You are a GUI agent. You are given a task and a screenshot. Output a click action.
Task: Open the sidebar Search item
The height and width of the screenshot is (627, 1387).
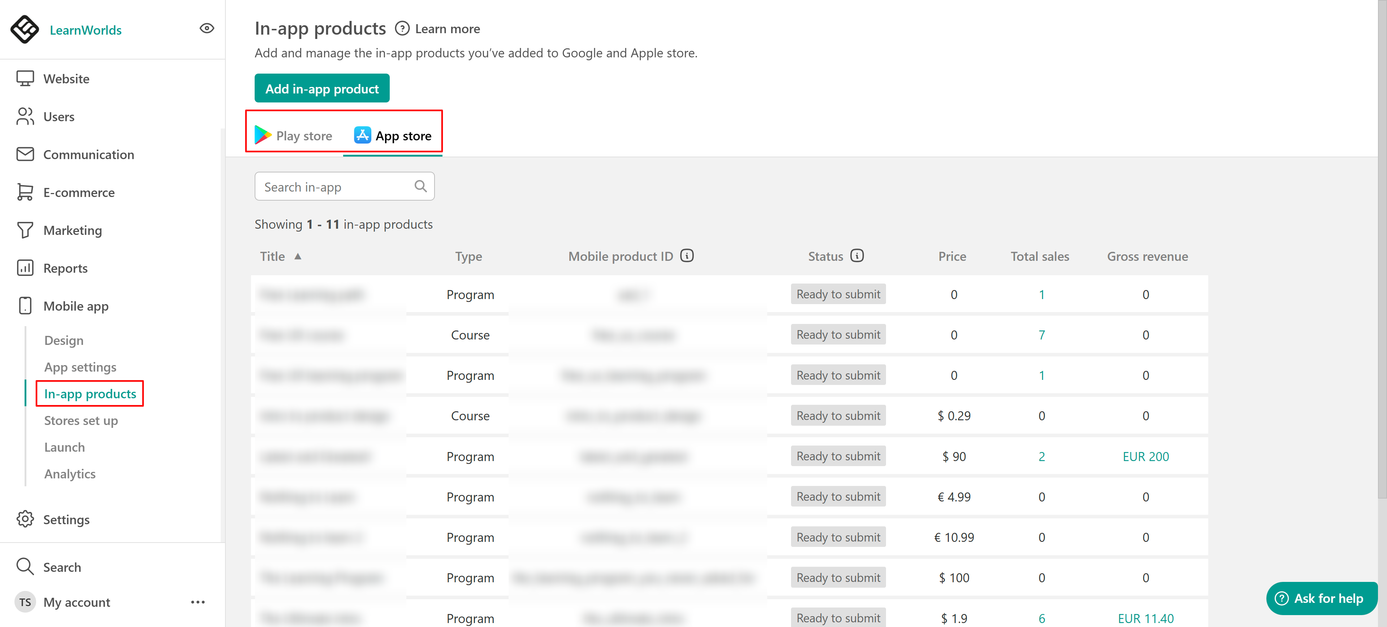pyautogui.click(x=62, y=567)
